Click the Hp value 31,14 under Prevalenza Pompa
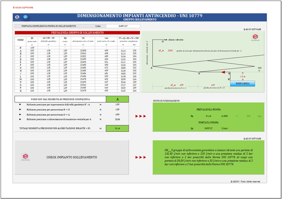 (x=208, y=116)
